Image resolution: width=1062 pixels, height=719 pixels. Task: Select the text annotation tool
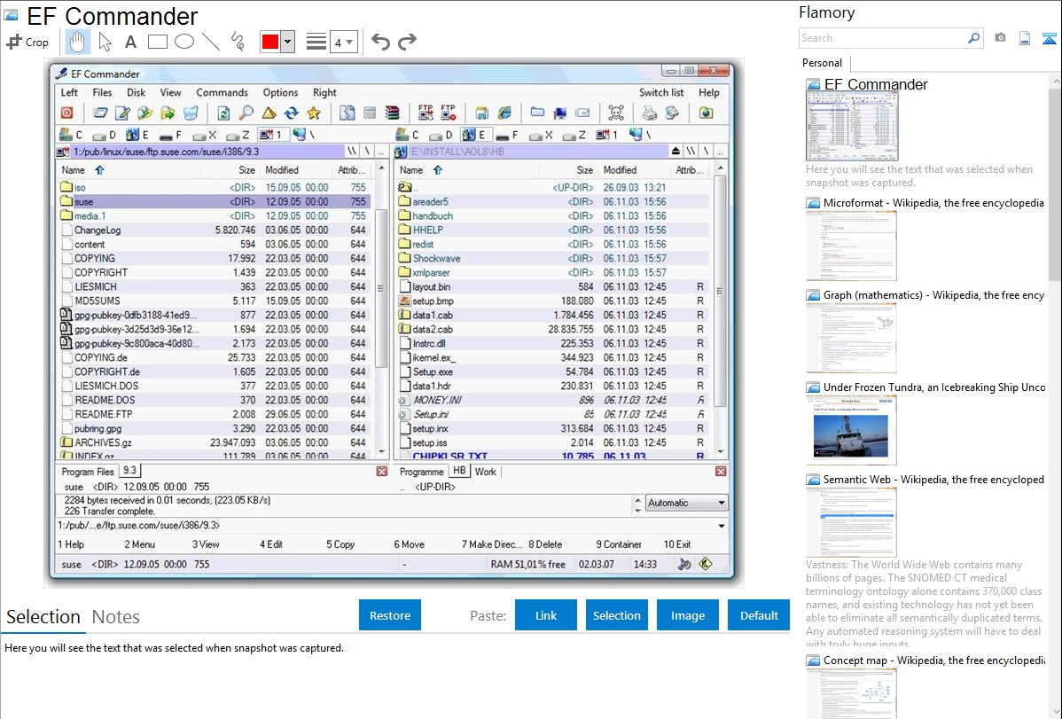click(x=130, y=42)
